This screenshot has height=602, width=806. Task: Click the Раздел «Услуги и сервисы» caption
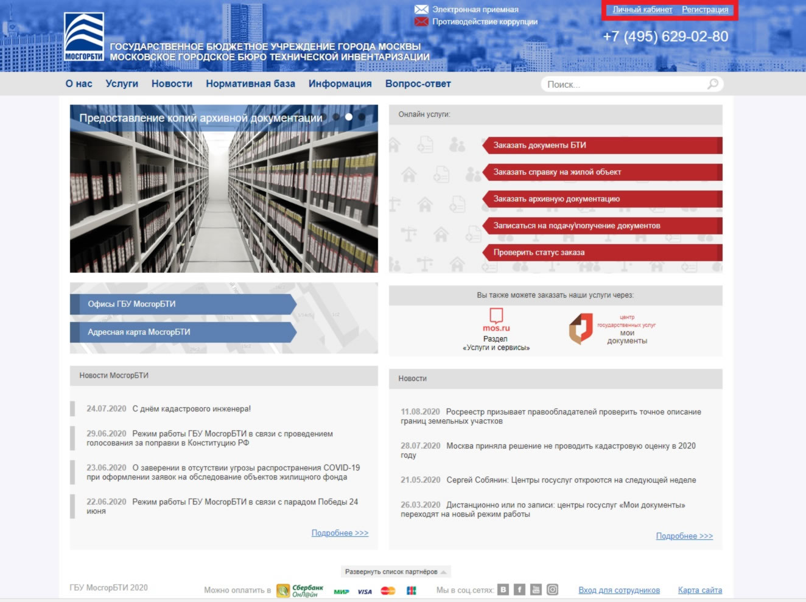[496, 343]
